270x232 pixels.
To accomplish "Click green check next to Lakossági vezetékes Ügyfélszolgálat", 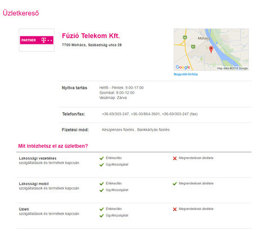I will (102, 165).
